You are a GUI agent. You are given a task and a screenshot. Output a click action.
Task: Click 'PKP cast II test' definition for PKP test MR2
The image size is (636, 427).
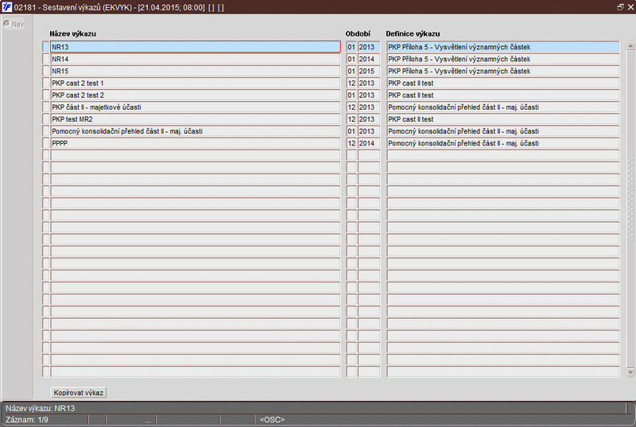503,118
